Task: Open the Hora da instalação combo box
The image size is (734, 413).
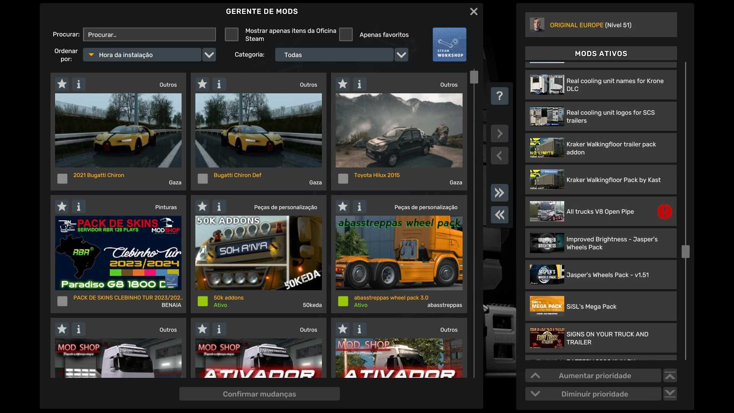Action: [x=142, y=55]
